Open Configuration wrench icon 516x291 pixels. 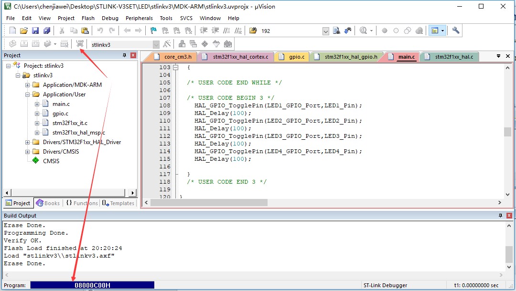click(456, 31)
